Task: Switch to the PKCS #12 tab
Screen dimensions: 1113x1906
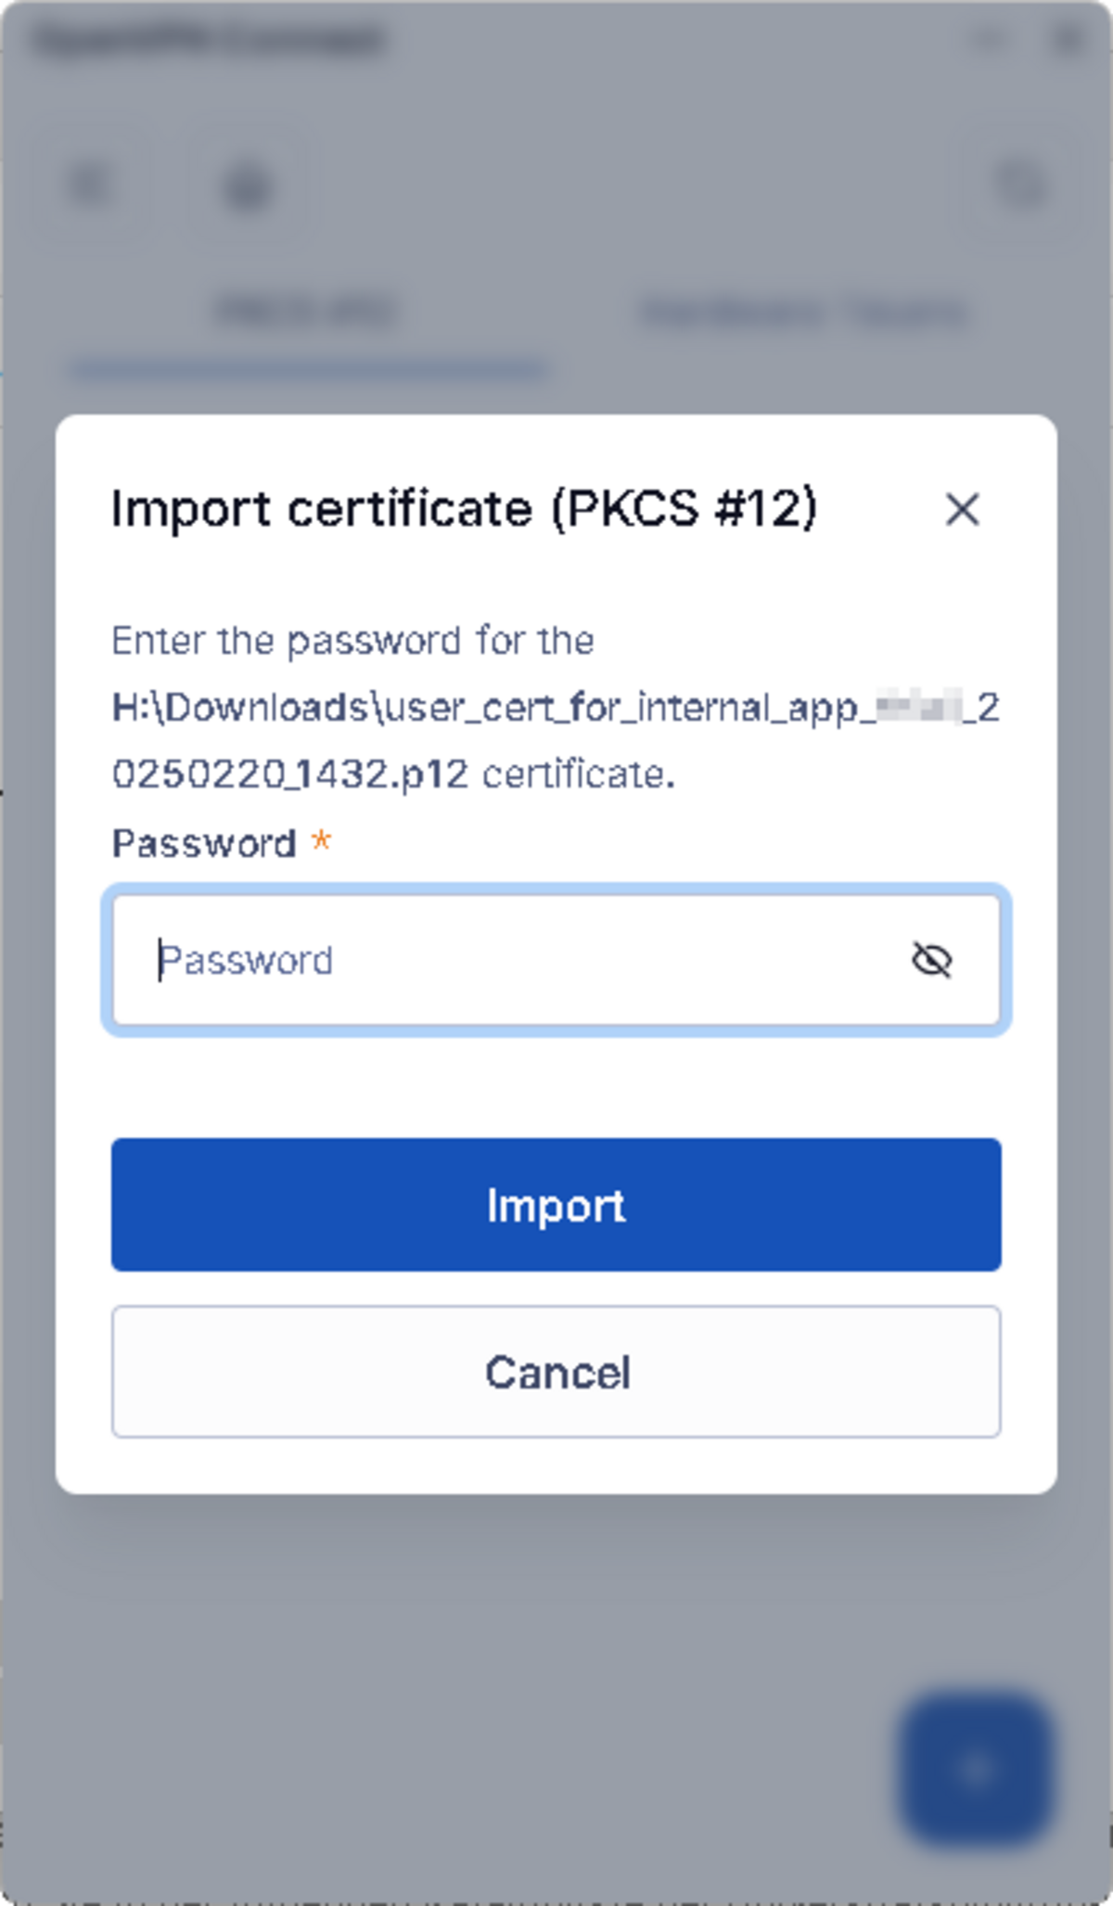Action: (306, 312)
